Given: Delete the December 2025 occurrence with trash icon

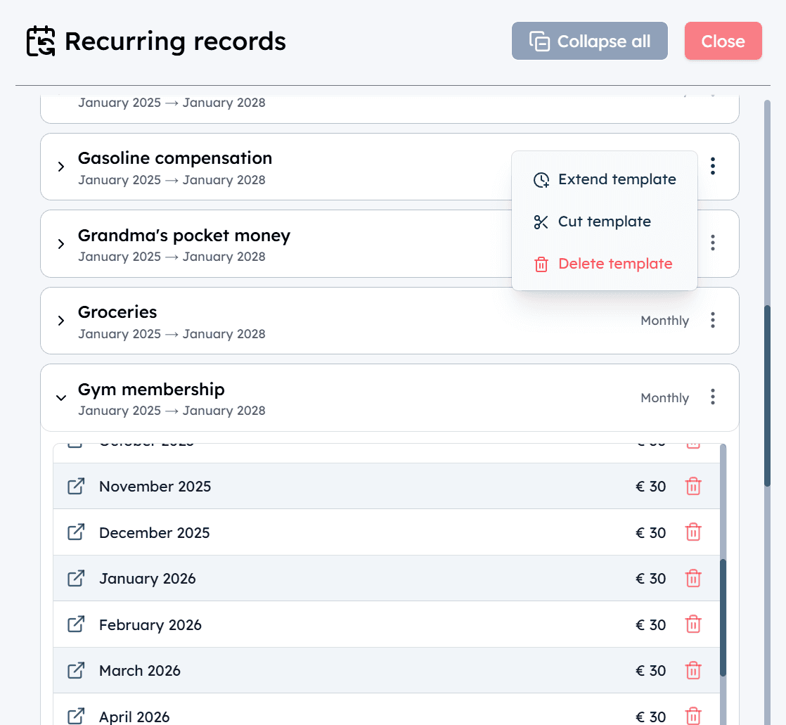Looking at the screenshot, I should [693, 532].
